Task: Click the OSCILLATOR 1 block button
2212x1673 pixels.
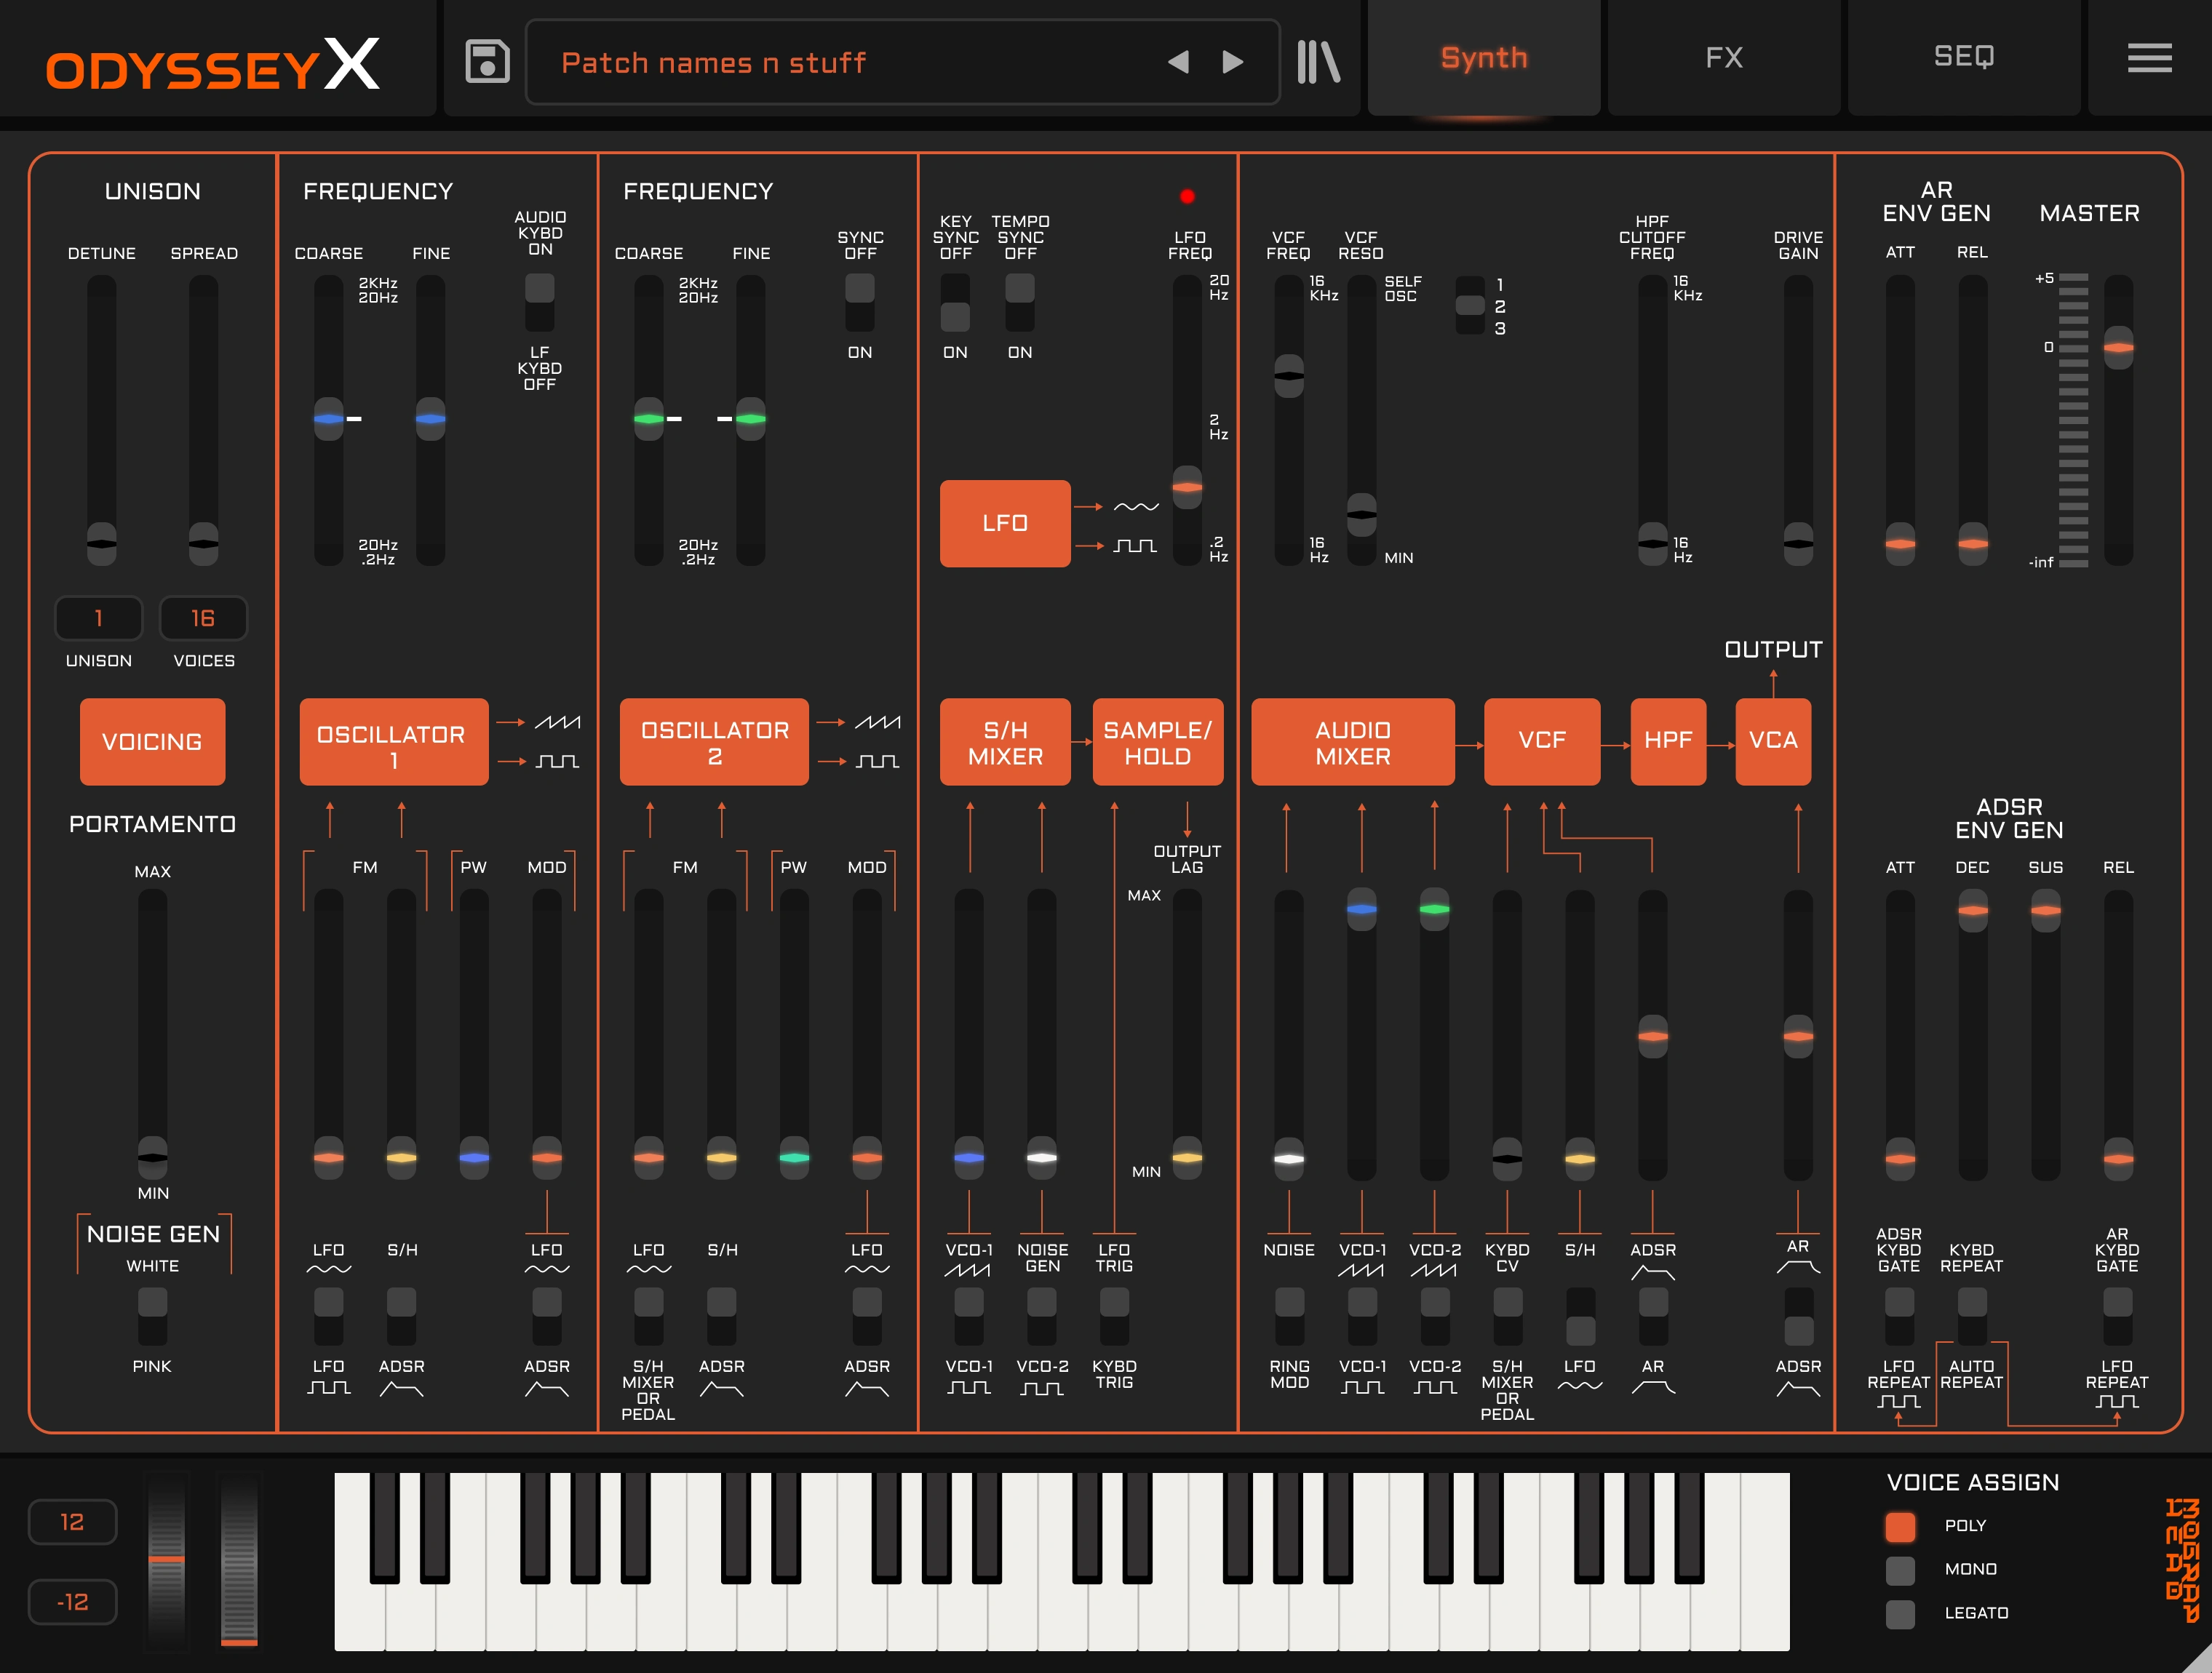Action: [394, 741]
